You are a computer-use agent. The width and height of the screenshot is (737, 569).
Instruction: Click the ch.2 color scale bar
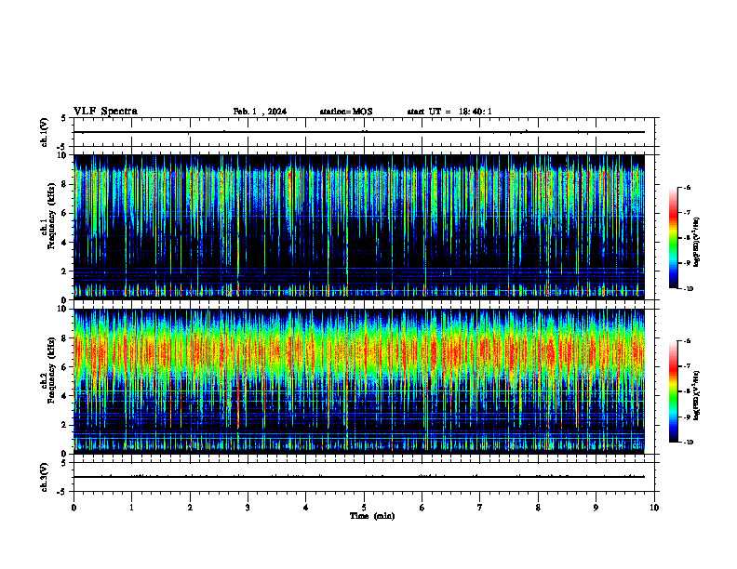point(674,391)
